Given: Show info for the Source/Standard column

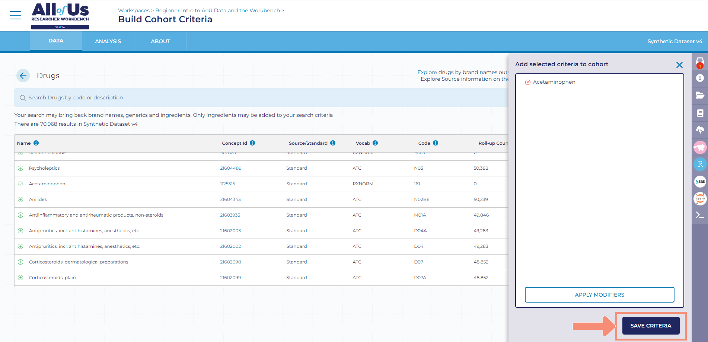Looking at the screenshot, I should pyautogui.click(x=333, y=143).
